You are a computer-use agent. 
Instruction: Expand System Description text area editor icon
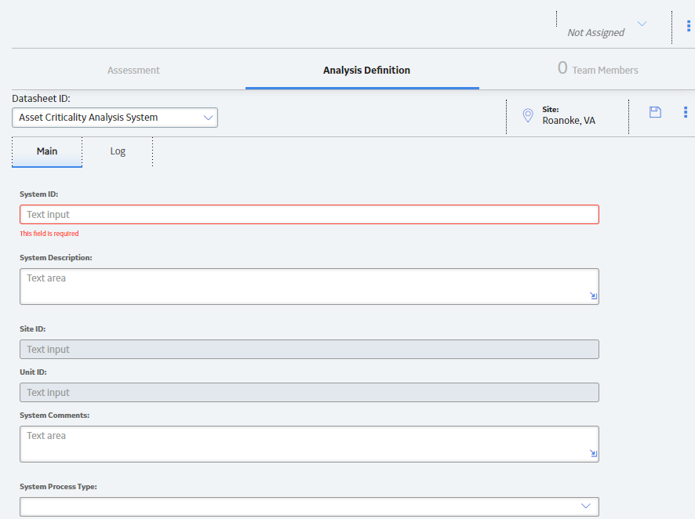[594, 296]
